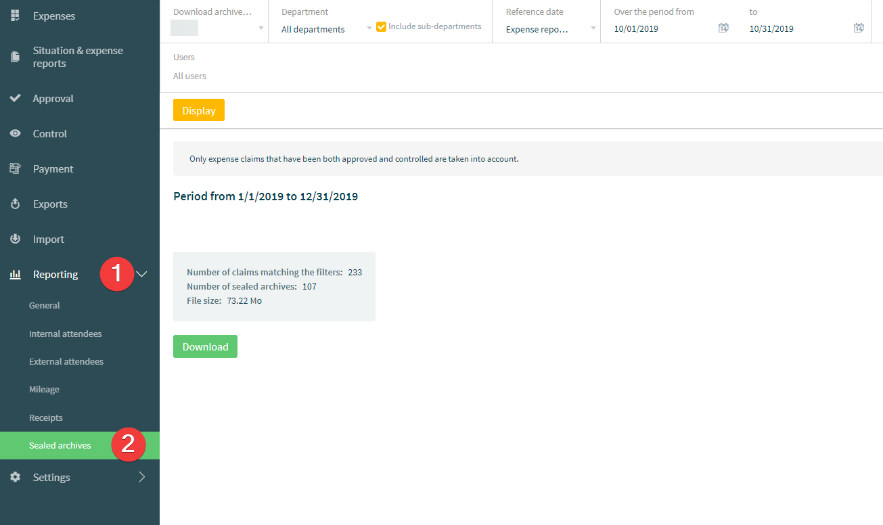Collapse the Reporting menu chevron

142,274
